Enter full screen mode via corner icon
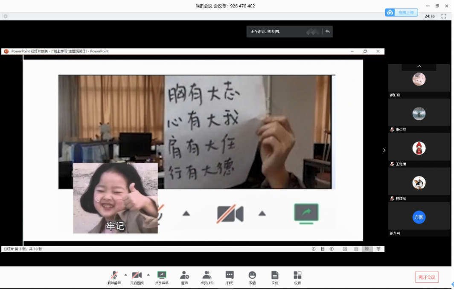The width and height of the screenshot is (454, 291). click(444, 16)
